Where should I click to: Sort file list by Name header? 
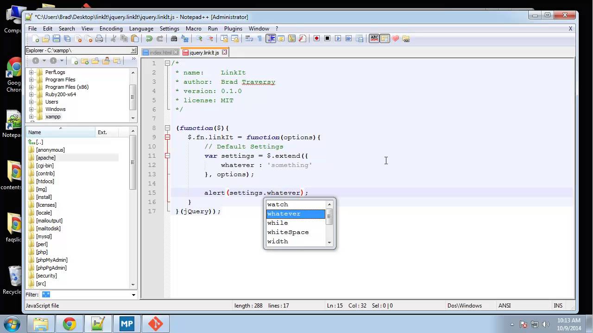[x=60, y=132]
